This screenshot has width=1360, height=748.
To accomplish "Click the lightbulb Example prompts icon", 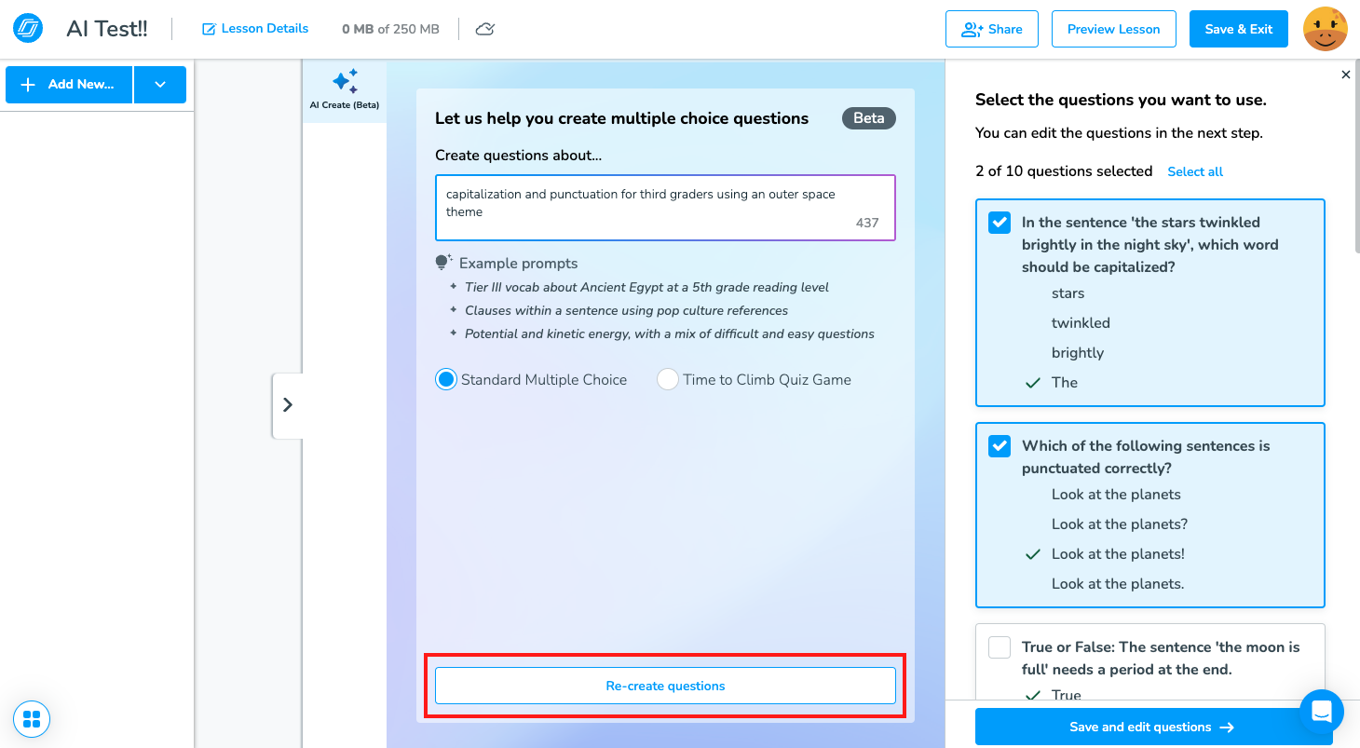I will tap(443, 263).
